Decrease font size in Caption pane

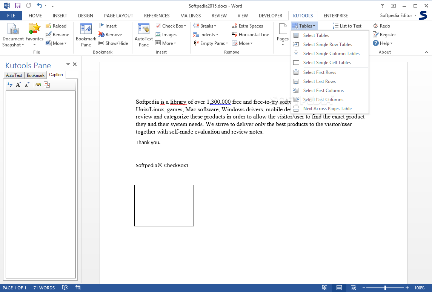27,85
